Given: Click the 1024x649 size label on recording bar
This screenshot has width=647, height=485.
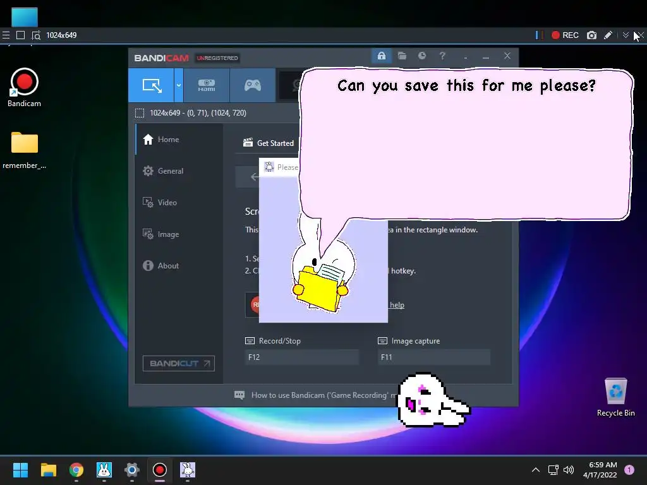Looking at the screenshot, I should pos(61,35).
